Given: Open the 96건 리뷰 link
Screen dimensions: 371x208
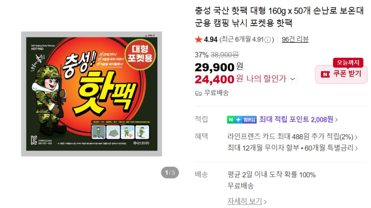Looking at the screenshot, I should point(295,39).
